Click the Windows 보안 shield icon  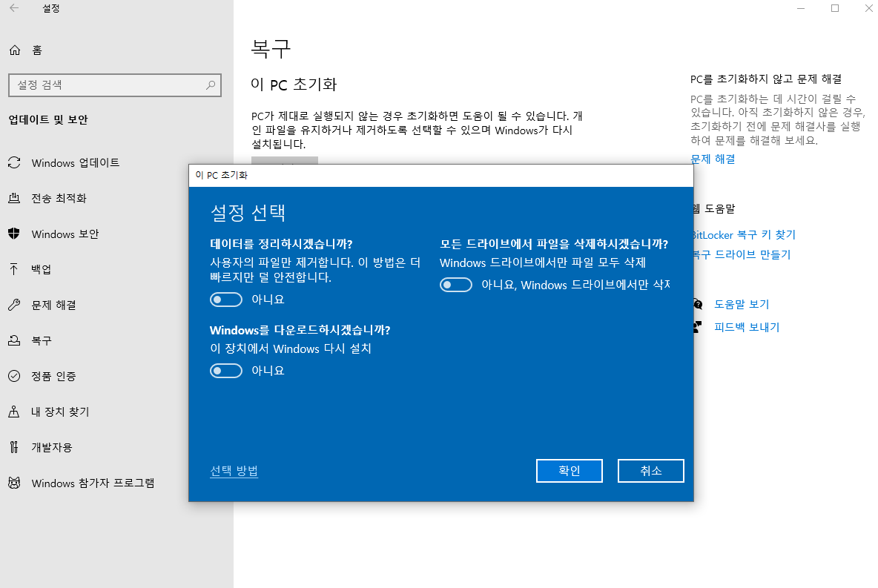tap(15, 234)
